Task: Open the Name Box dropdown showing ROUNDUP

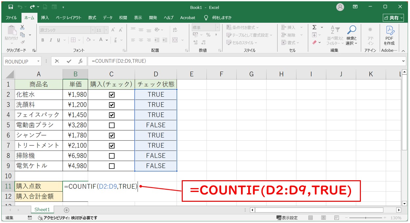Action: coord(38,61)
